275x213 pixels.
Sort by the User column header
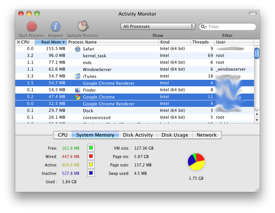234,42
